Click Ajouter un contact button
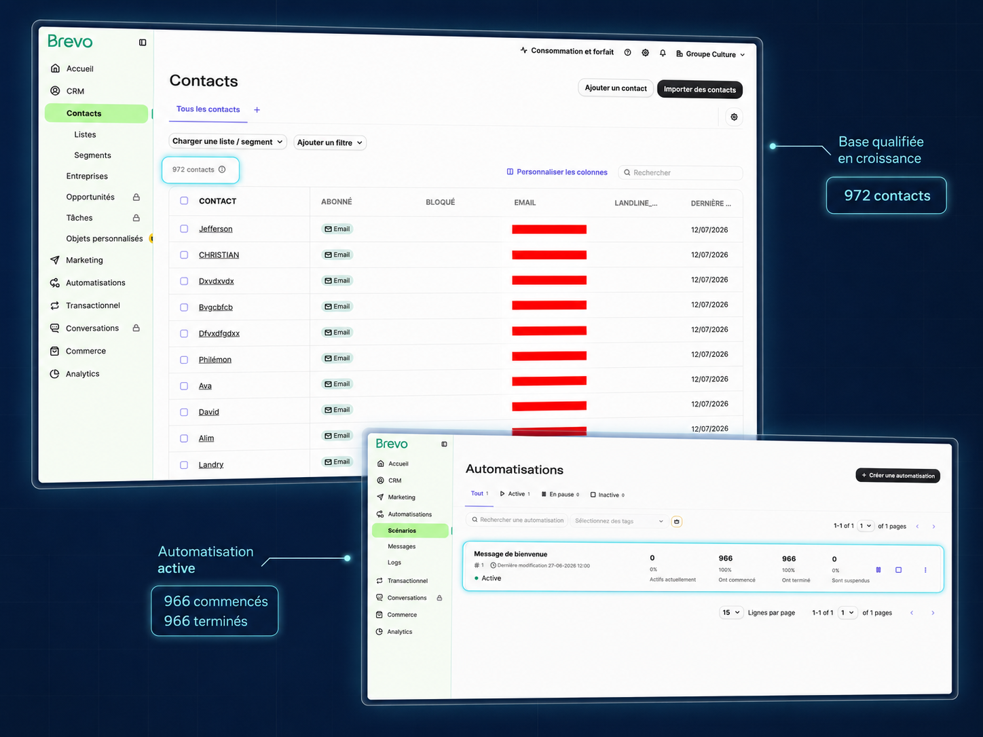Viewport: 983px width, 737px height. click(616, 88)
